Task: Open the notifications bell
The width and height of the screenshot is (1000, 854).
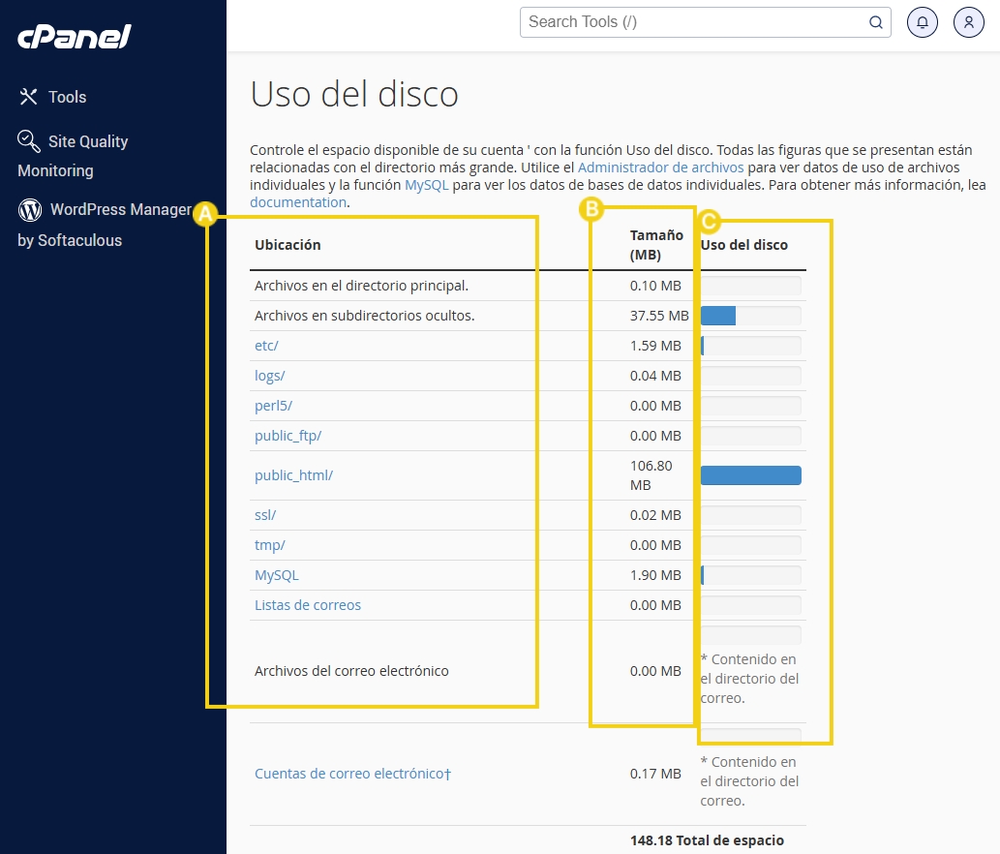Action: (922, 22)
